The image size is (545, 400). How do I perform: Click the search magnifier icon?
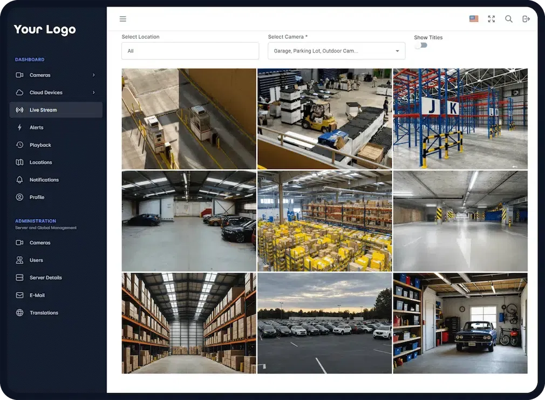pyautogui.click(x=508, y=19)
